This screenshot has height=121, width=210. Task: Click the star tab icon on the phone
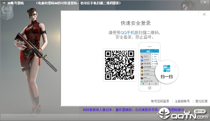[x=156, y=84]
